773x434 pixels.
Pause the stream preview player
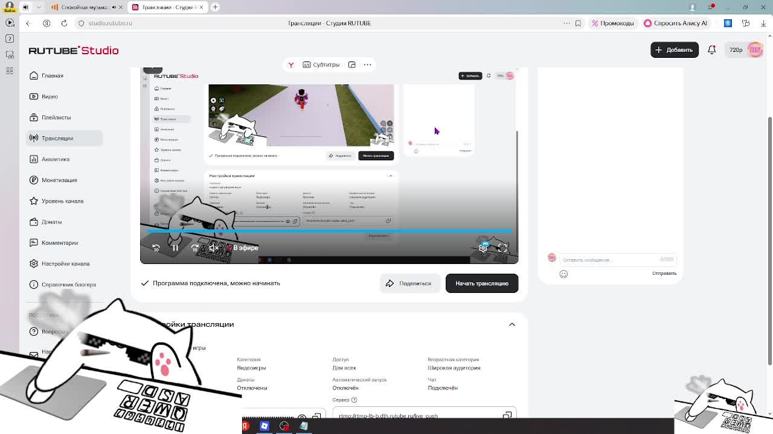click(x=175, y=248)
